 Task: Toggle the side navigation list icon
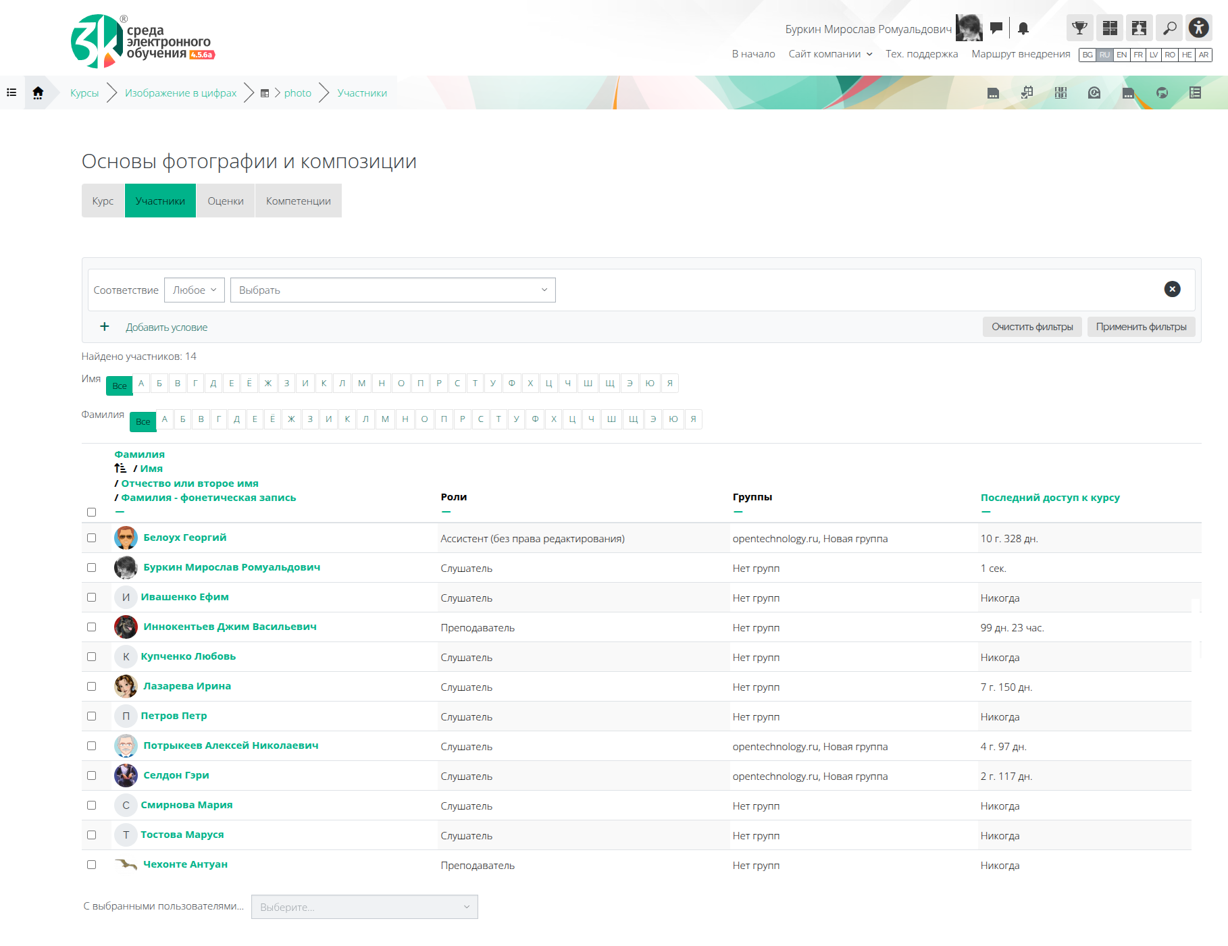(11, 93)
